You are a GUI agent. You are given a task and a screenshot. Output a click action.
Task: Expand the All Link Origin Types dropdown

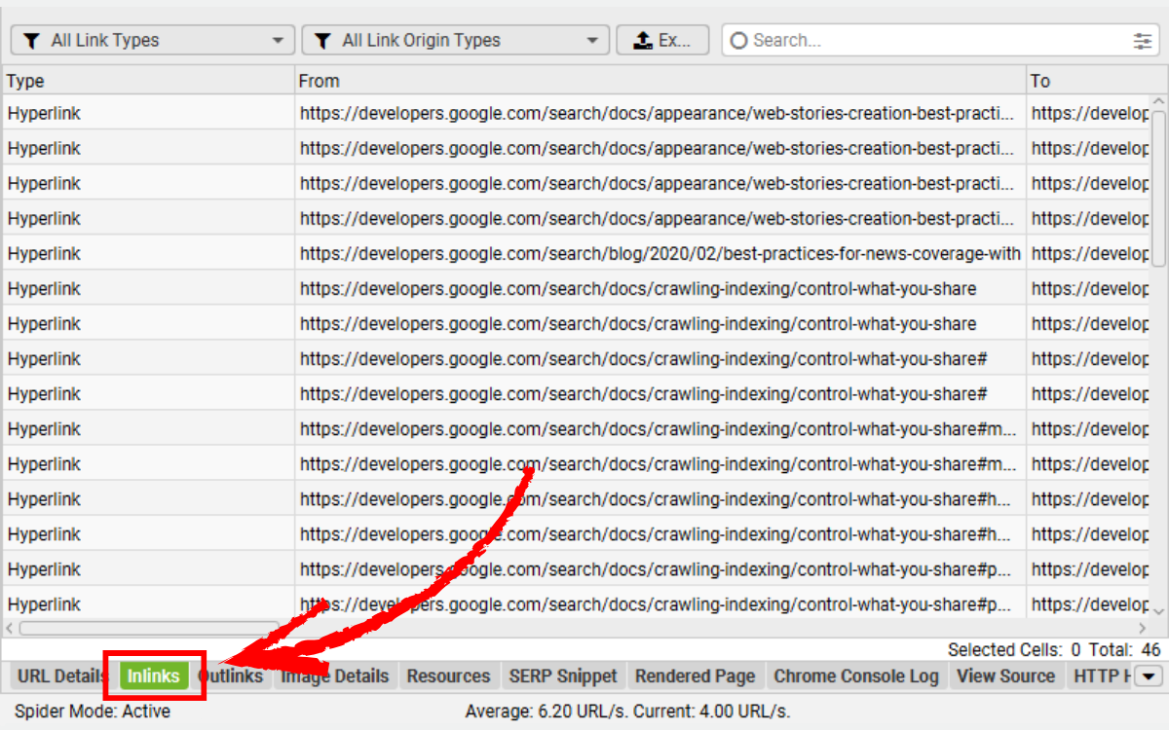coord(590,40)
